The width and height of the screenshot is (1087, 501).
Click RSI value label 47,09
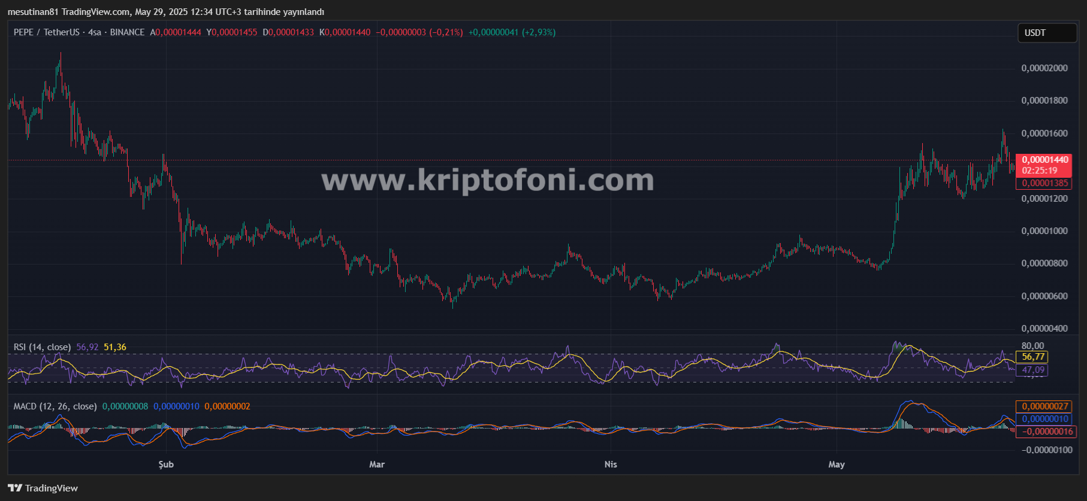tap(1032, 370)
